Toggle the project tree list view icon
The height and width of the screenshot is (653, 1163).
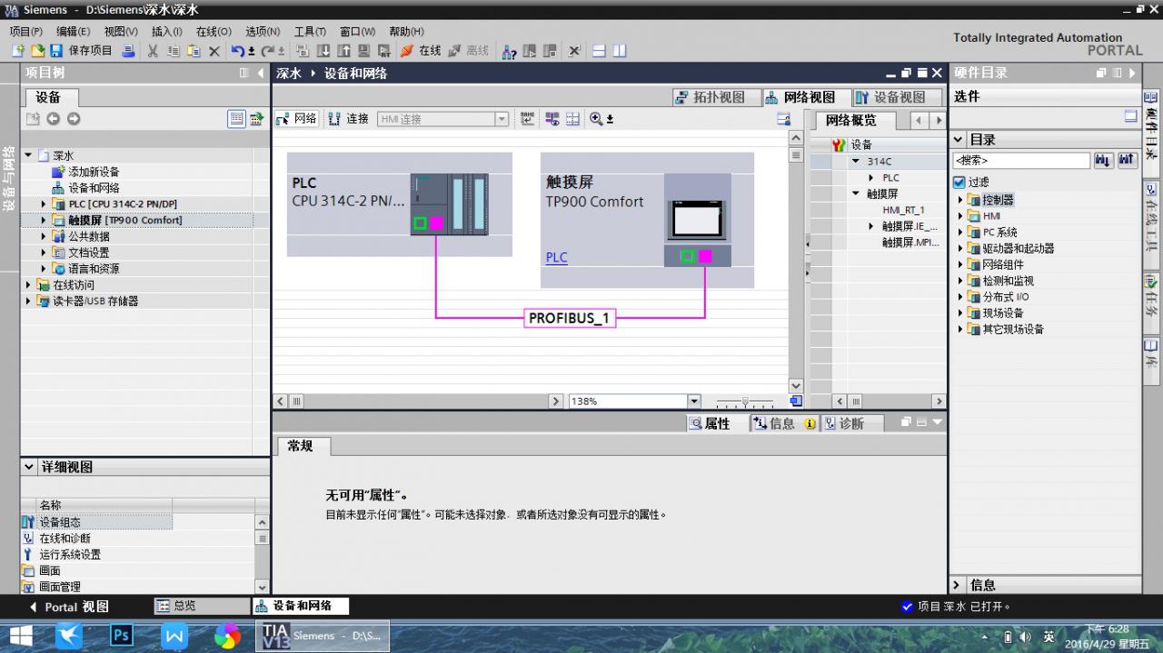236,119
